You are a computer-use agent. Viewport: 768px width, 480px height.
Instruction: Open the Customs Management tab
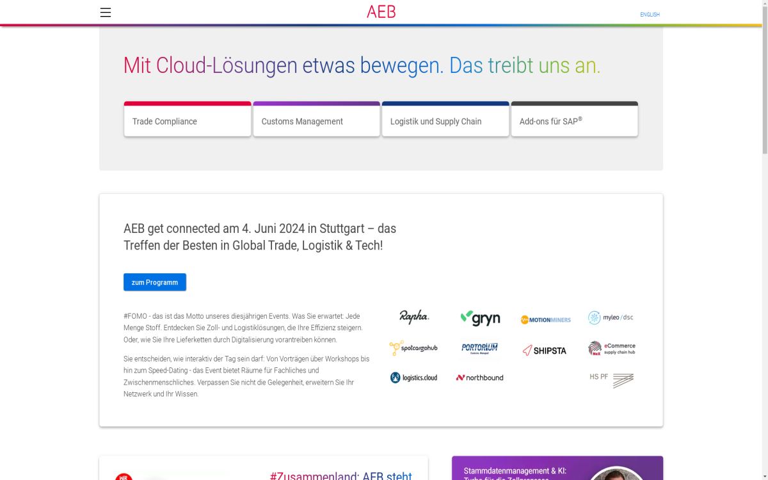pyautogui.click(x=316, y=120)
